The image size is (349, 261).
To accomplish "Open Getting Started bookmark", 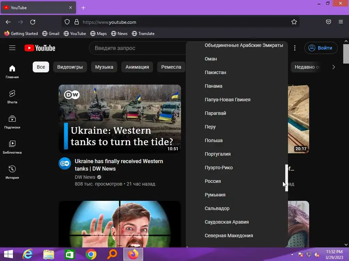I will point(21,34).
